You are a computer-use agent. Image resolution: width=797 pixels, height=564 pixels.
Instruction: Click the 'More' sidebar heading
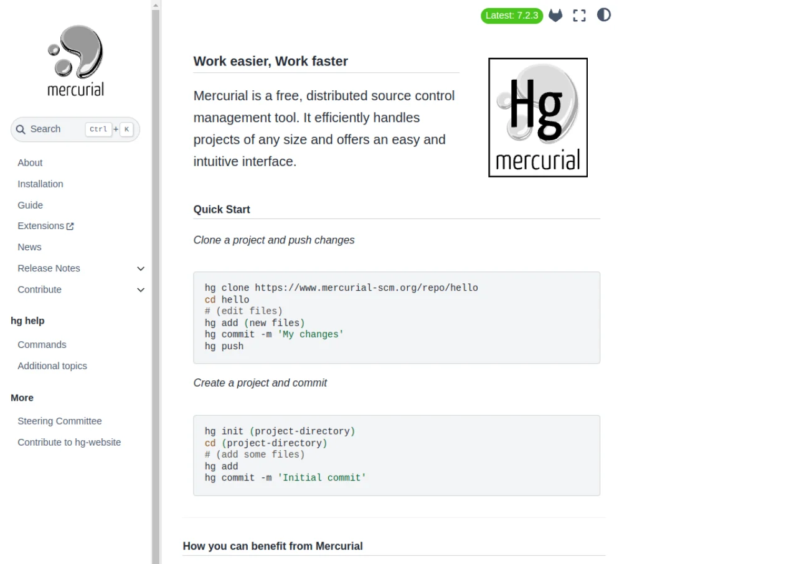click(22, 398)
